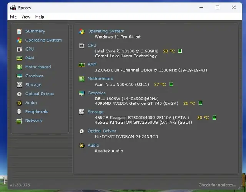Viewport: 246px width, 192px height.
Task: Click the NVIDIA GeForce GT 740 text
Action: 137,103
